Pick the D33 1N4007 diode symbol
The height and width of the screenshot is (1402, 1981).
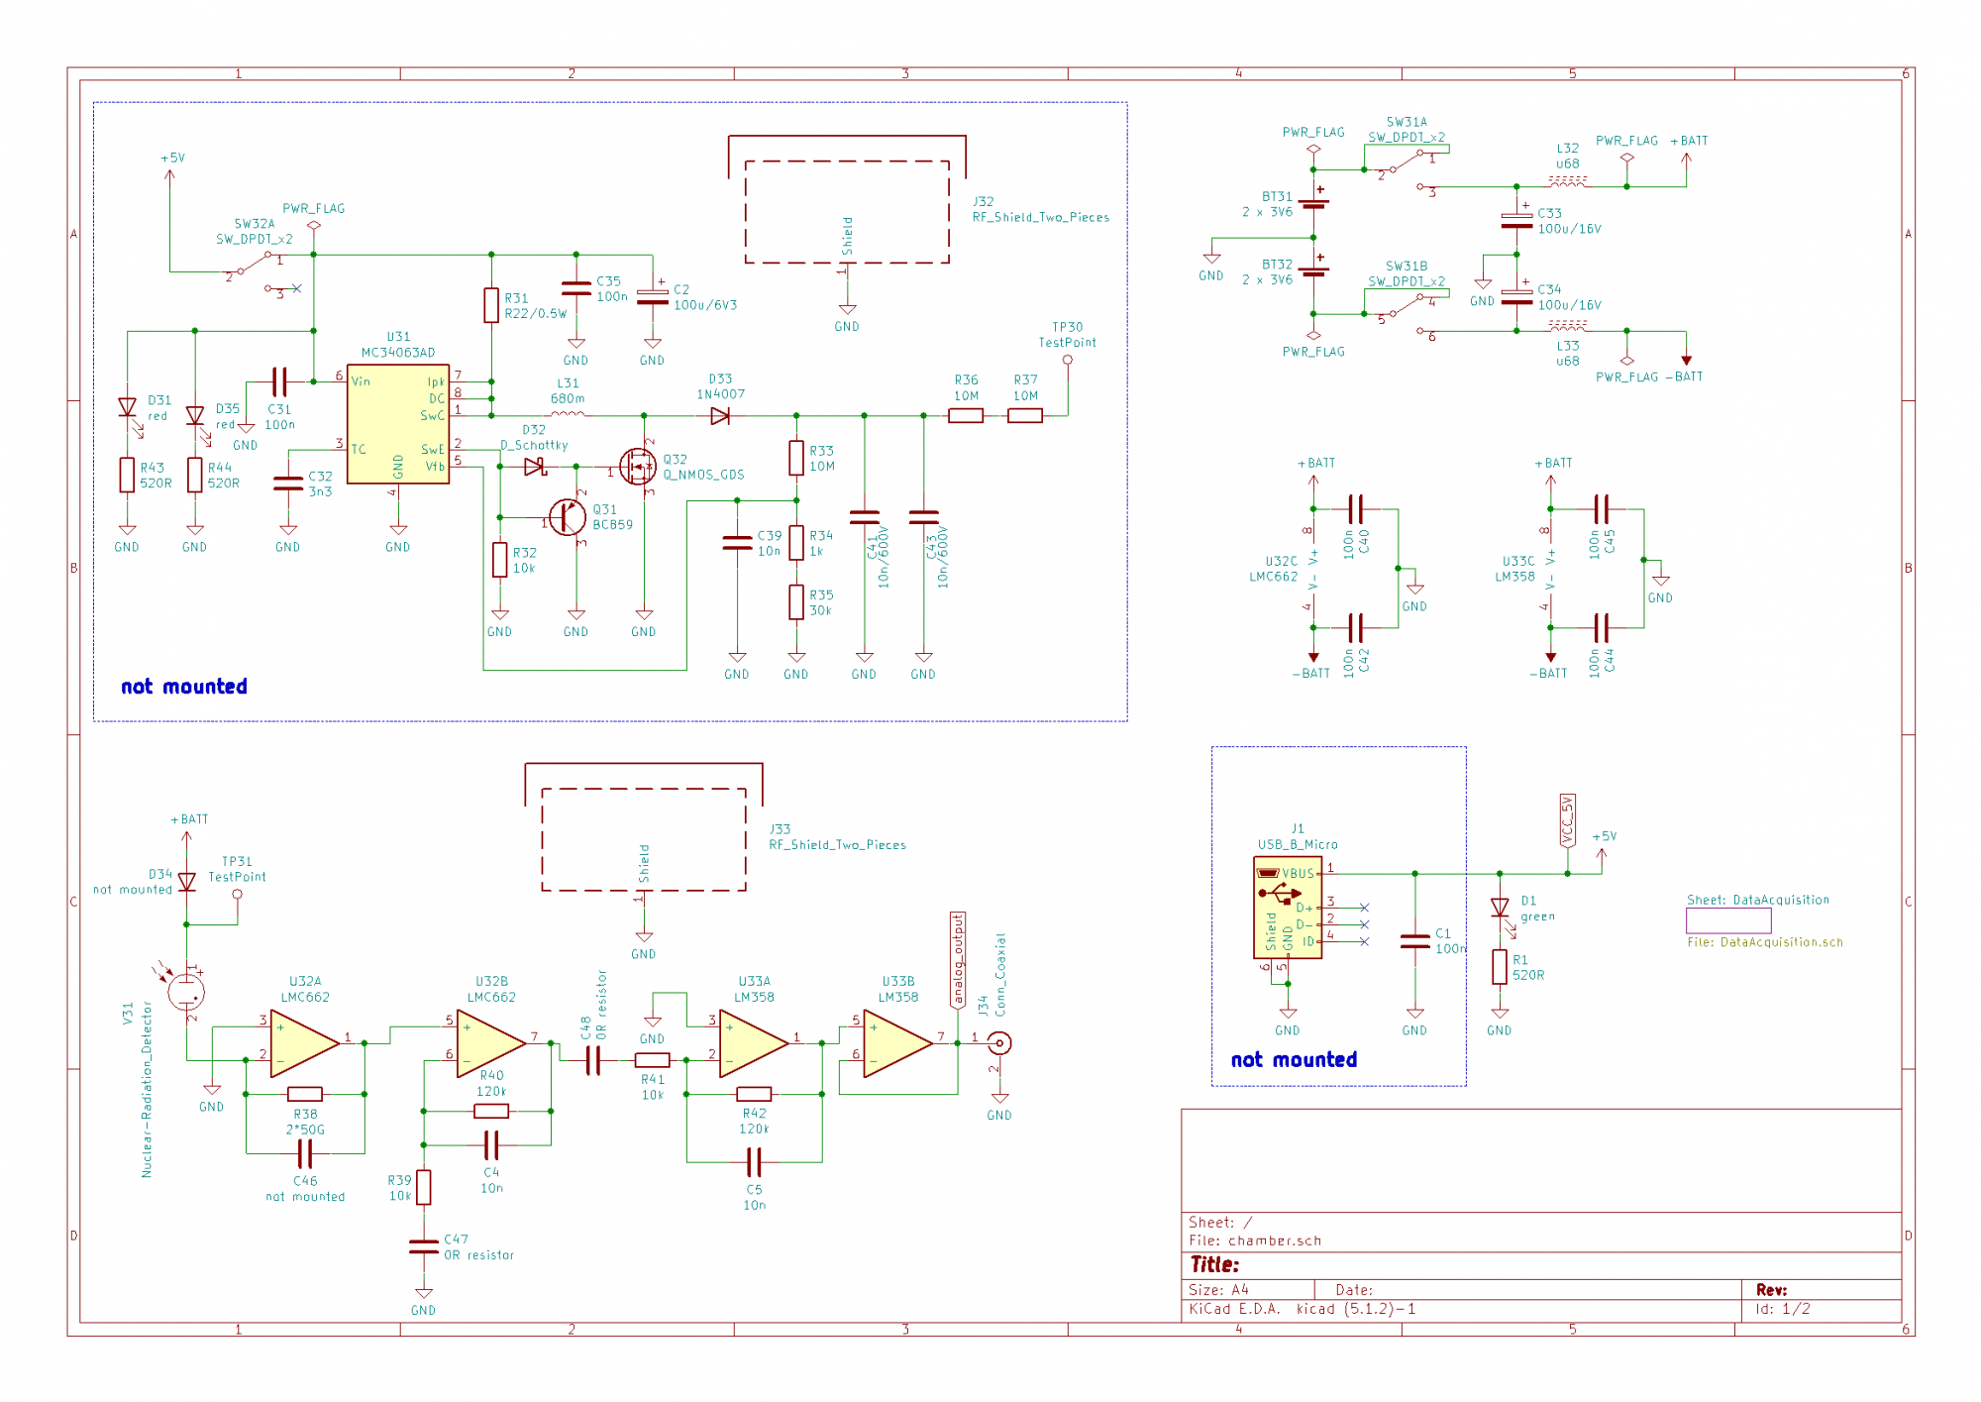click(720, 416)
